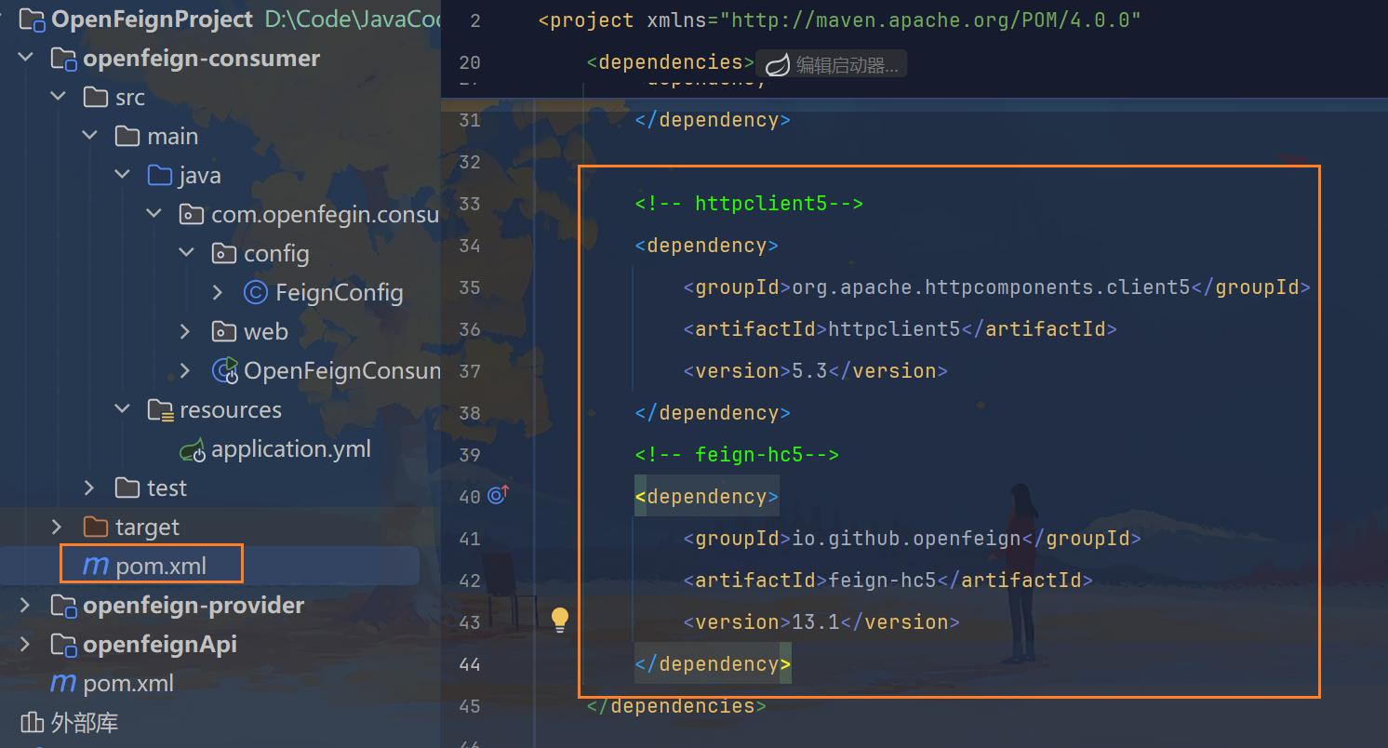This screenshot has height=748, width=1388.
Task: Click the openfeignApi module icon
Action: pos(63,646)
